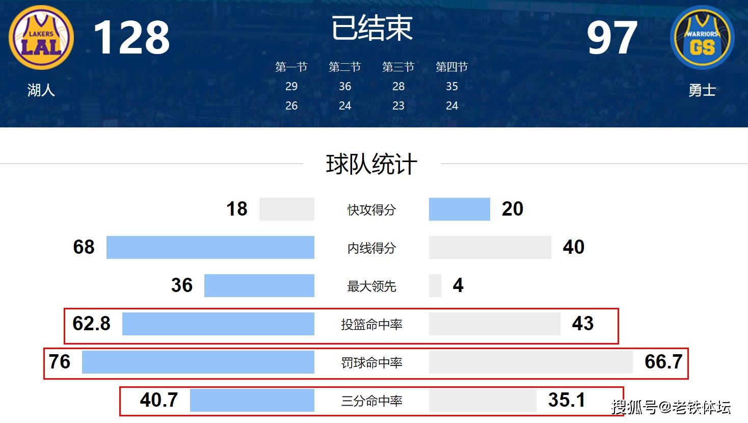Screen dimensions: 748x423
Task: Select the 第四节 quarter header
Action: pyautogui.click(x=452, y=67)
